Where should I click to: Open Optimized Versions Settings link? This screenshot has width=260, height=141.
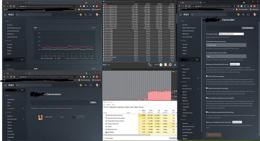coord(64,108)
